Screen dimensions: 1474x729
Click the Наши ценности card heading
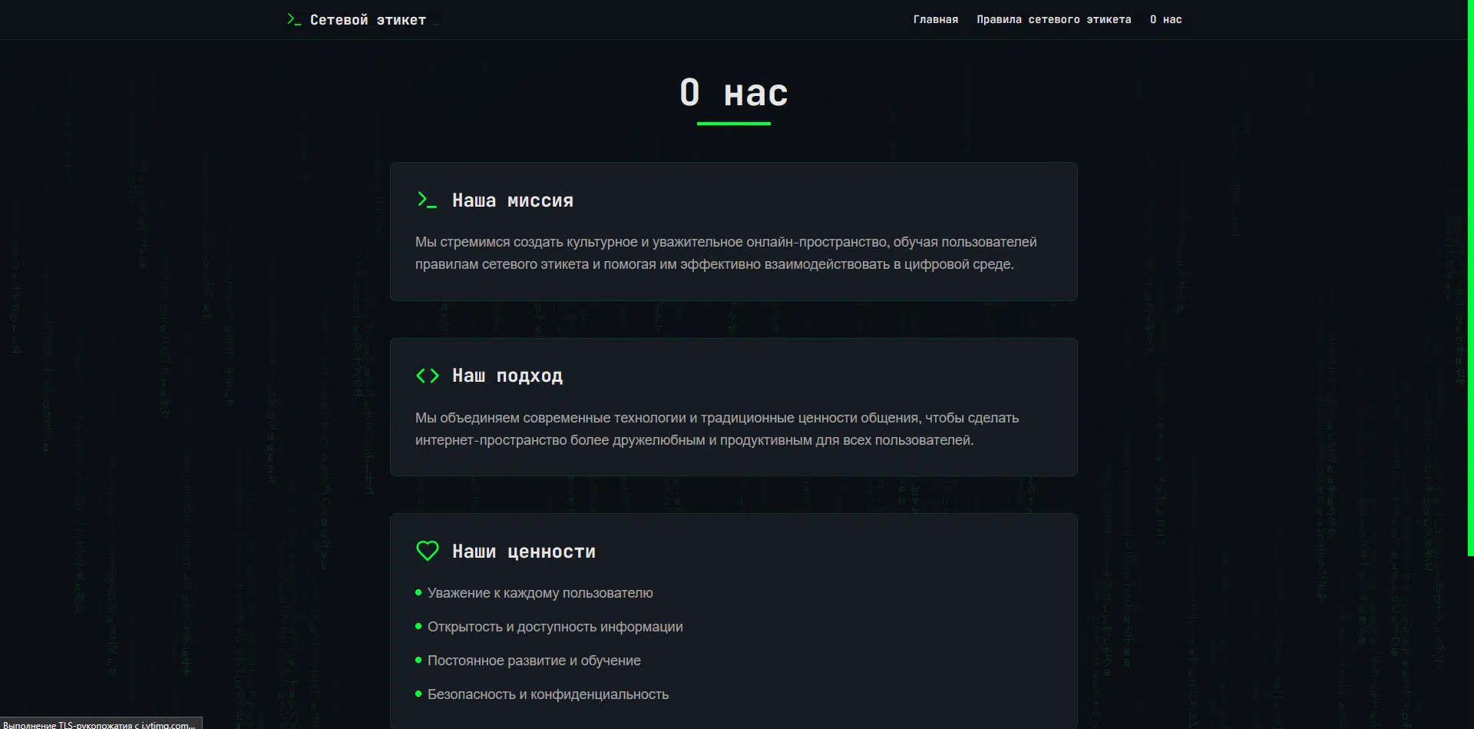pyautogui.click(x=524, y=552)
